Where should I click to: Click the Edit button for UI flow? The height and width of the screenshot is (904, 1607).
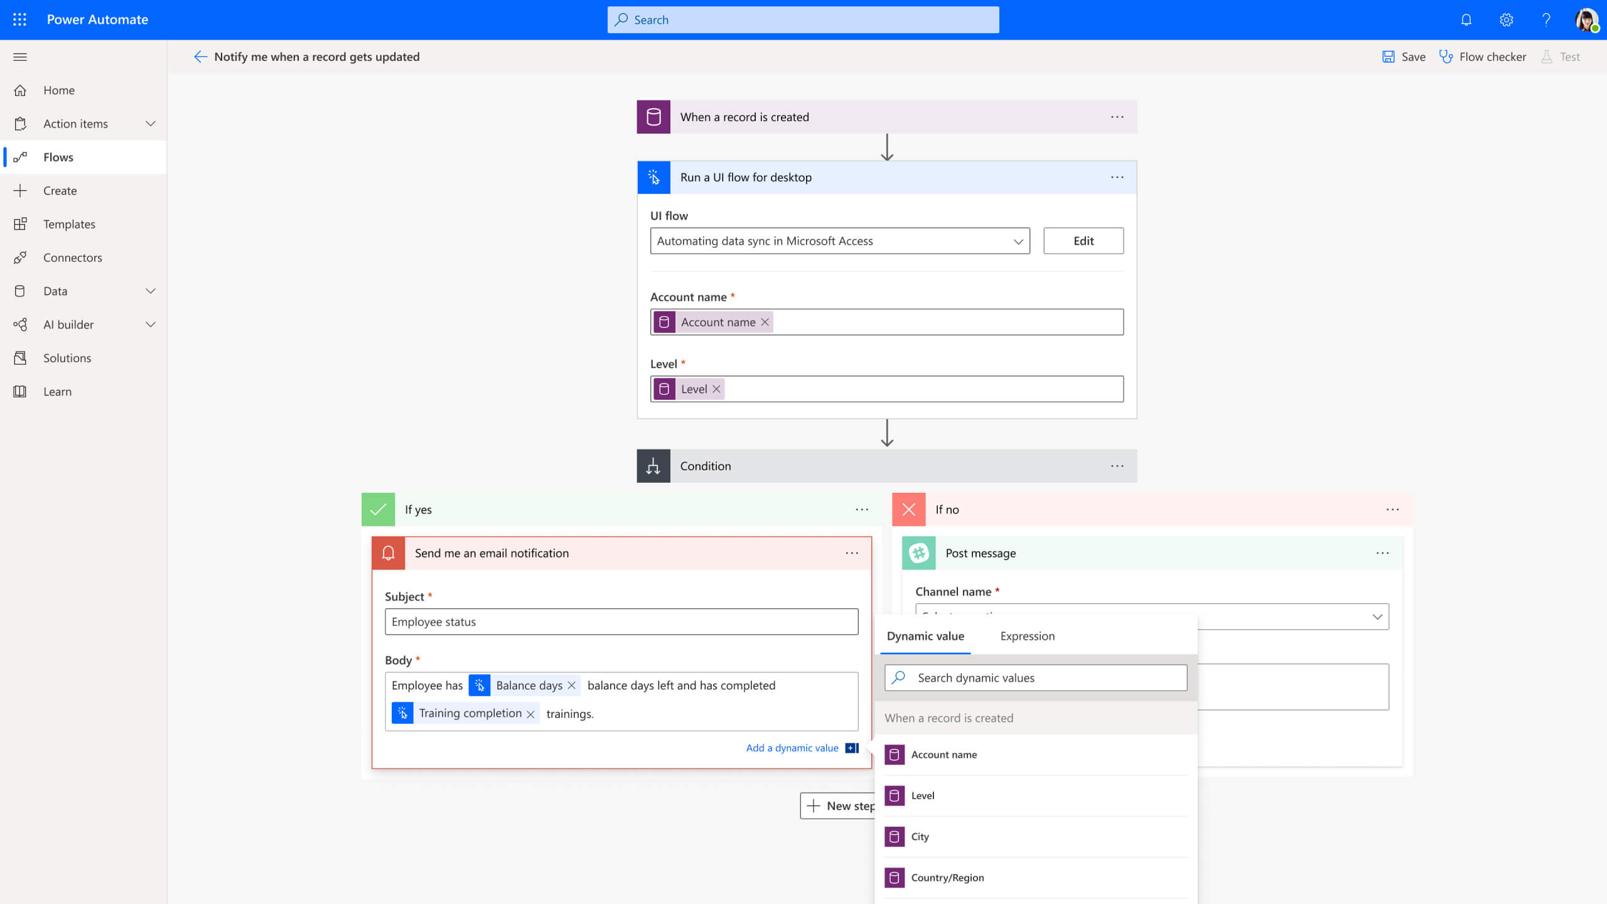1083,240
